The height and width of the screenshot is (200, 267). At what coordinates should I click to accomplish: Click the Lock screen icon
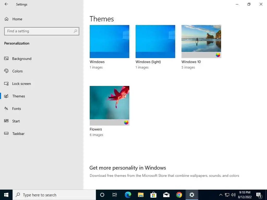coord(6,84)
